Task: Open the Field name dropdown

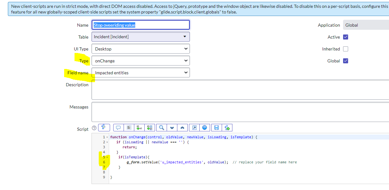Action: coord(141,72)
